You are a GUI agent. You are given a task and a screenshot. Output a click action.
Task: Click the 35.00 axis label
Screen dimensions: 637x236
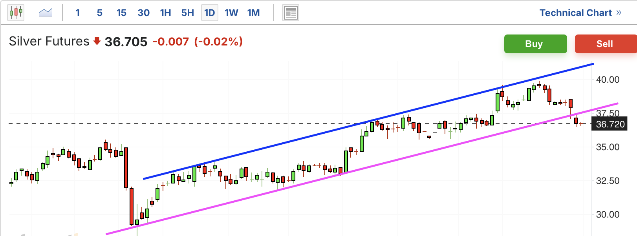tap(608, 147)
